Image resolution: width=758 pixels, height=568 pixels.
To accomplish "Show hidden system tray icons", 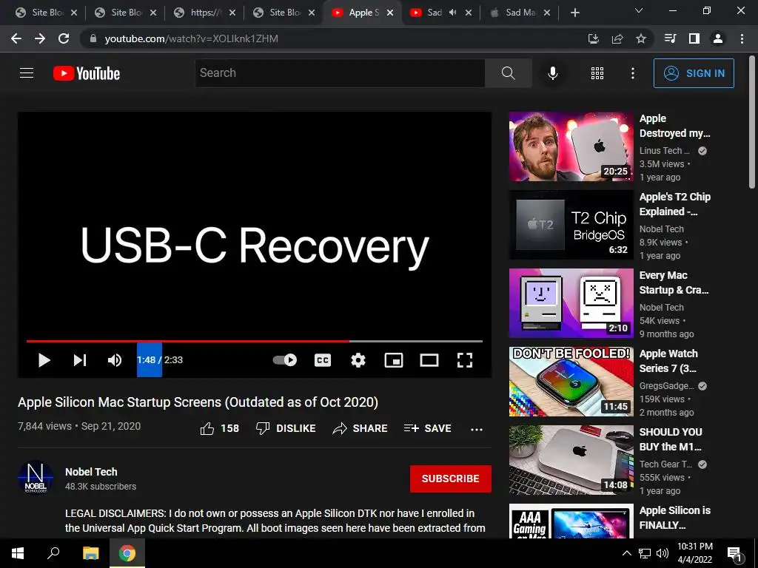I will click(x=626, y=553).
